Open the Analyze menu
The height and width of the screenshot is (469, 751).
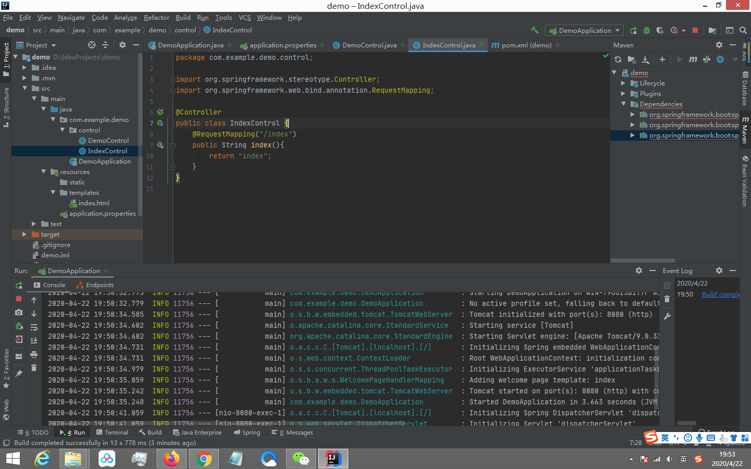[x=126, y=17]
